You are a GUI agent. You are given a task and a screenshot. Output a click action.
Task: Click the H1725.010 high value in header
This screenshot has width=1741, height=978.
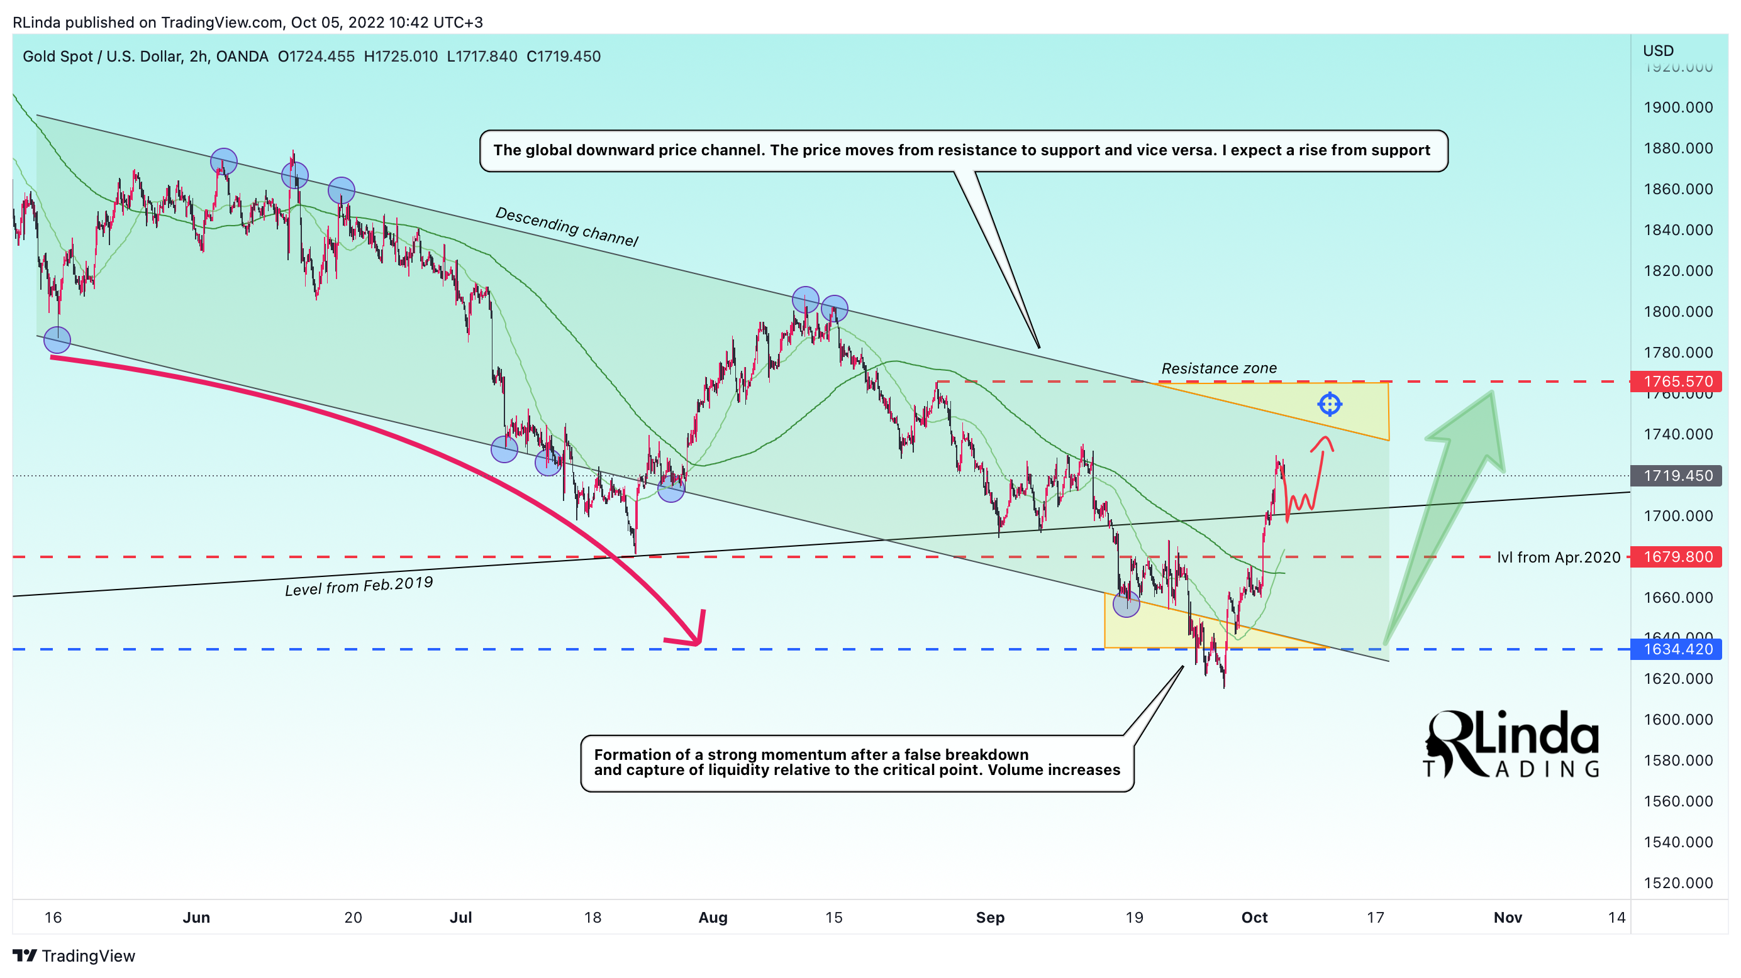pos(401,57)
